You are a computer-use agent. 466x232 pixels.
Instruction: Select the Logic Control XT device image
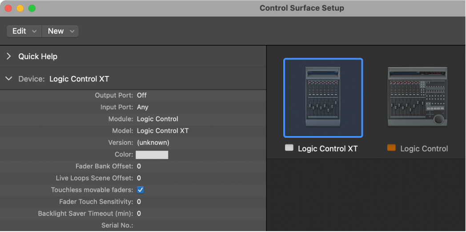(x=323, y=98)
